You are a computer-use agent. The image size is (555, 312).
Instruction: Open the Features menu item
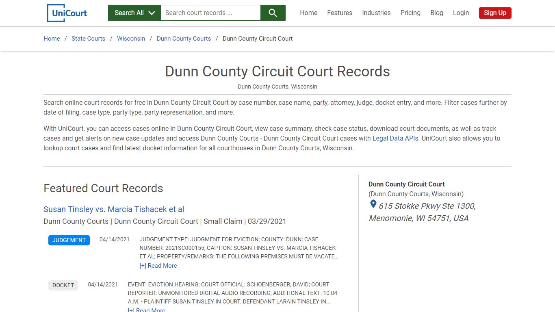(x=340, y=13)
